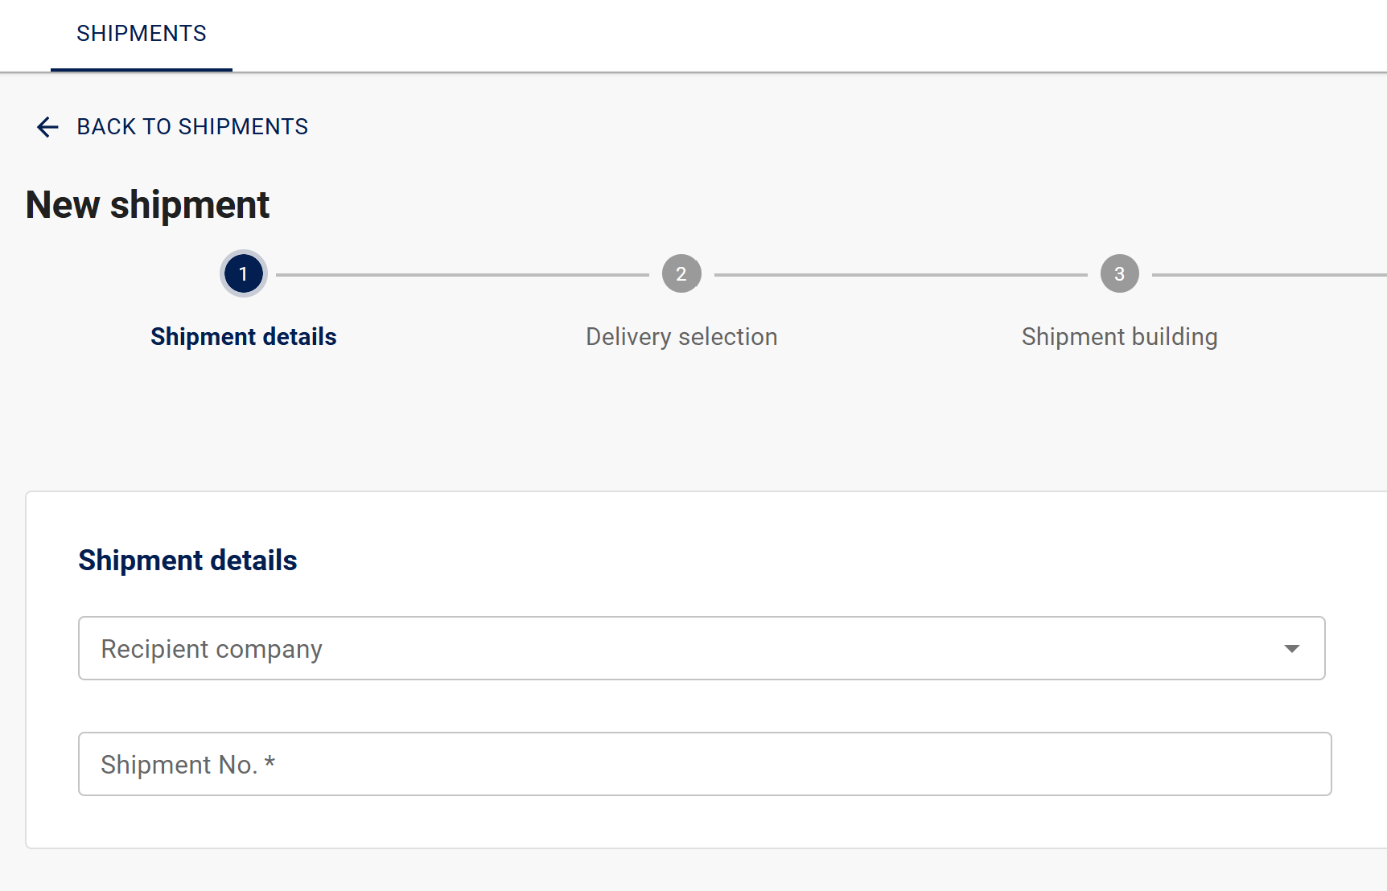Click the step 1 circle icon
The width and height of the screenshot is (1387, 891).
244,274
